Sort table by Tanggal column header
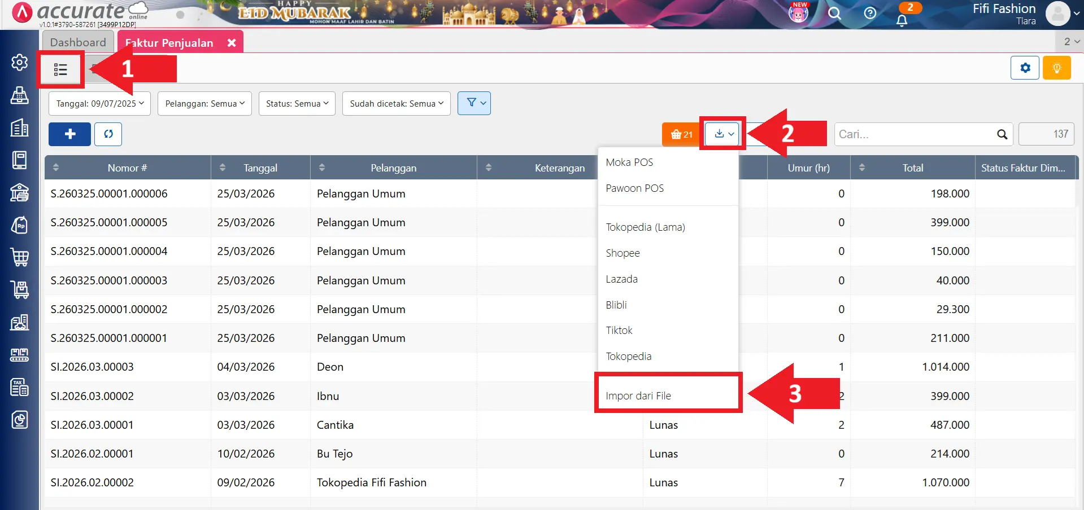The height and width of the screenshot is (510, 1084). click(260, 168)
